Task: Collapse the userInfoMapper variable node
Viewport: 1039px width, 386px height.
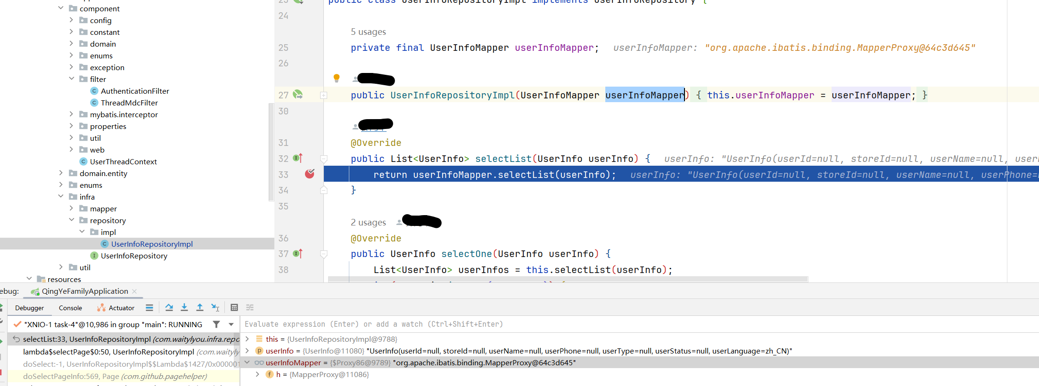Action: click(x=247, y=362)
